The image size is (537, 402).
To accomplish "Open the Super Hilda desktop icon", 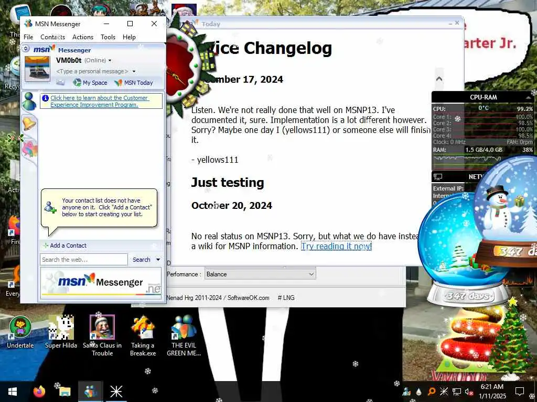I will click(61, 331).
